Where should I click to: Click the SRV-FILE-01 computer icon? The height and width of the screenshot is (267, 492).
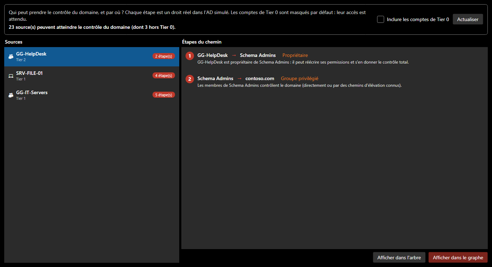pyautogui.click(x=11, y=76)
